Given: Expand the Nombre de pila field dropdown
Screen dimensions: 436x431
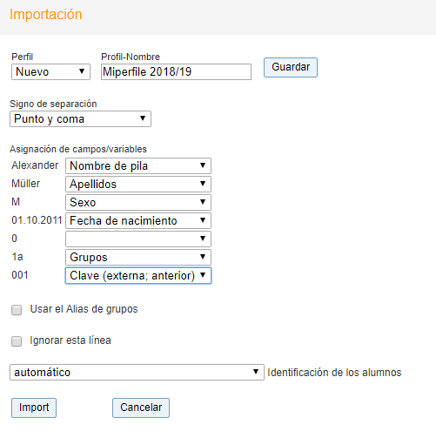Looking at the screenshot, I should click(x=138, y=165).
